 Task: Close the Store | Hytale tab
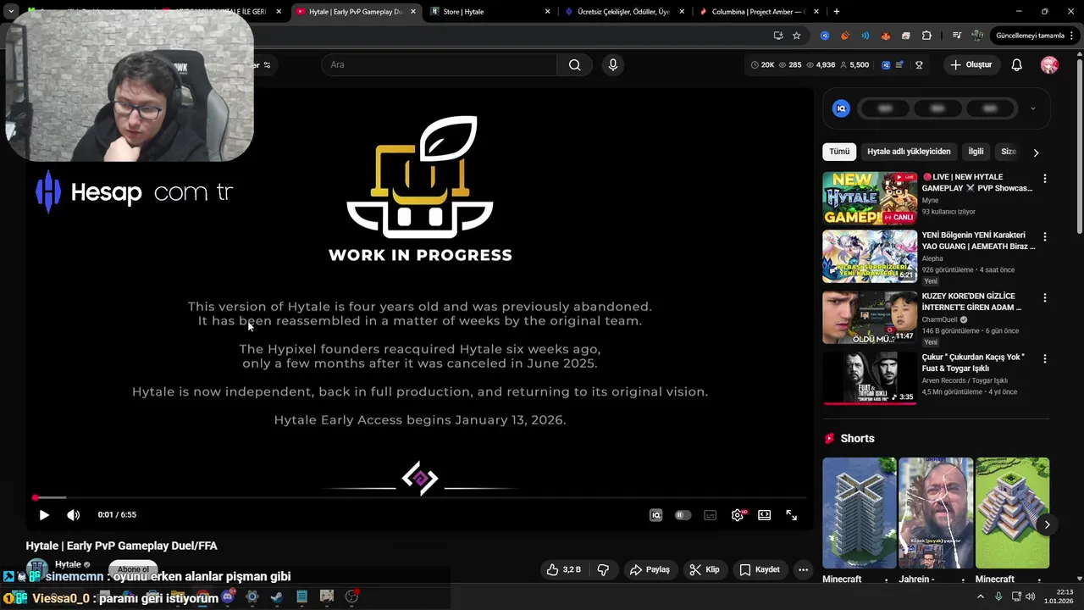(547, 12)
